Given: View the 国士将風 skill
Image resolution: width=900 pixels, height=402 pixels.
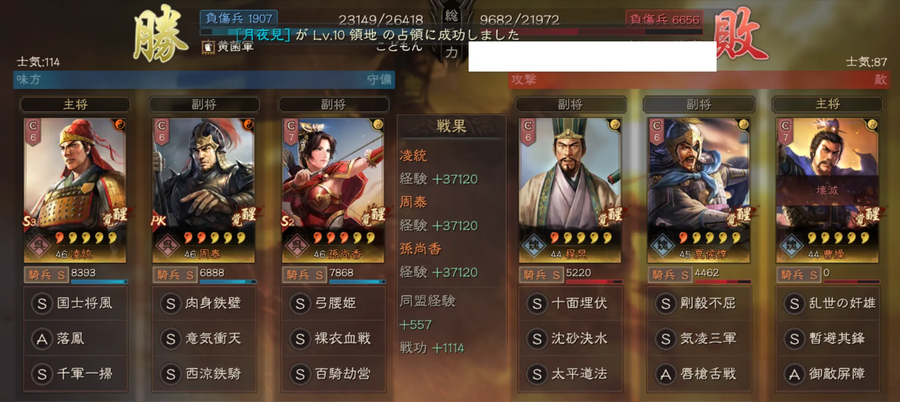Looking at the screenshot, I should point(75,303).
